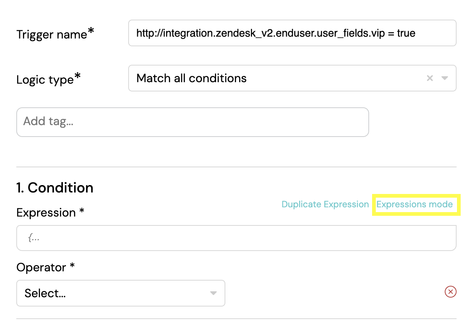
Task: Click the asterisk beside Trigger name
Action: pyautogui.click(x=91, y=32)
